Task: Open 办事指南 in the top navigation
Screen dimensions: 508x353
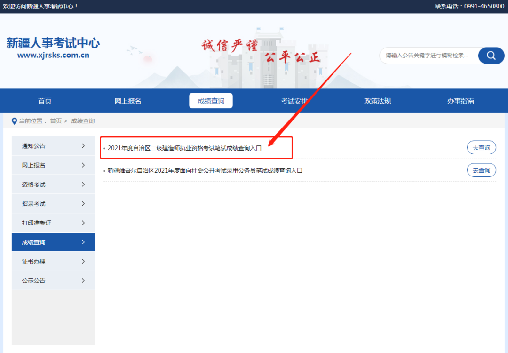Action: [460, 101]
